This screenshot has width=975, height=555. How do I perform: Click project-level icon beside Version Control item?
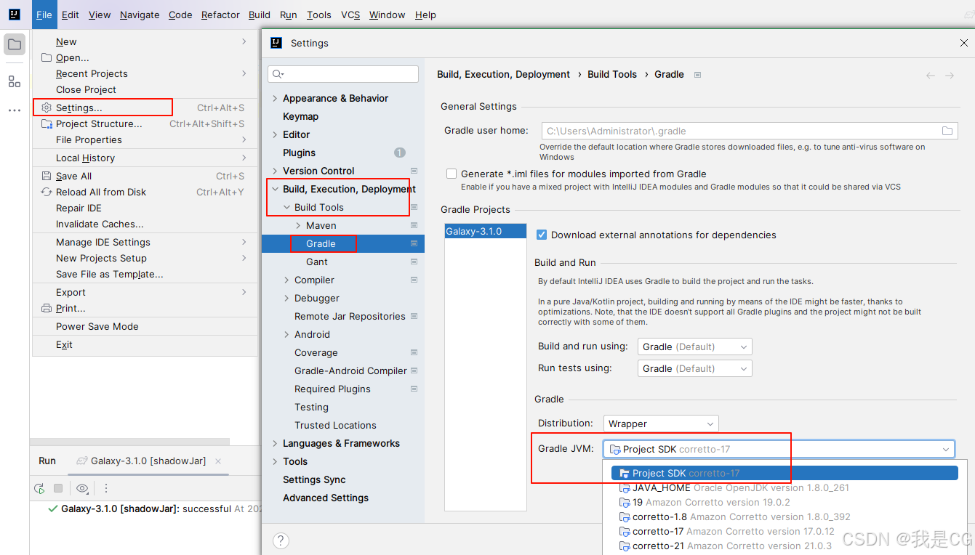pyautogui.click(x=414, y=171)
